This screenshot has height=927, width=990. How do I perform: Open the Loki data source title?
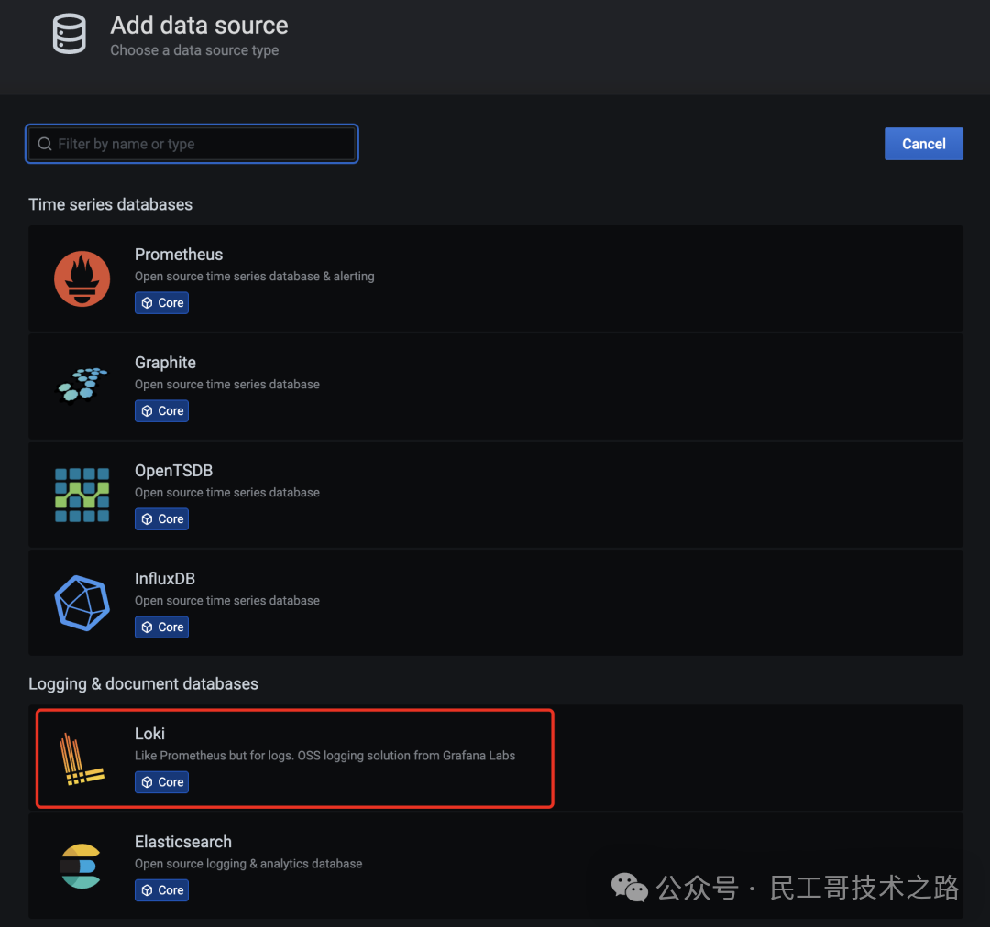(149, 734)
